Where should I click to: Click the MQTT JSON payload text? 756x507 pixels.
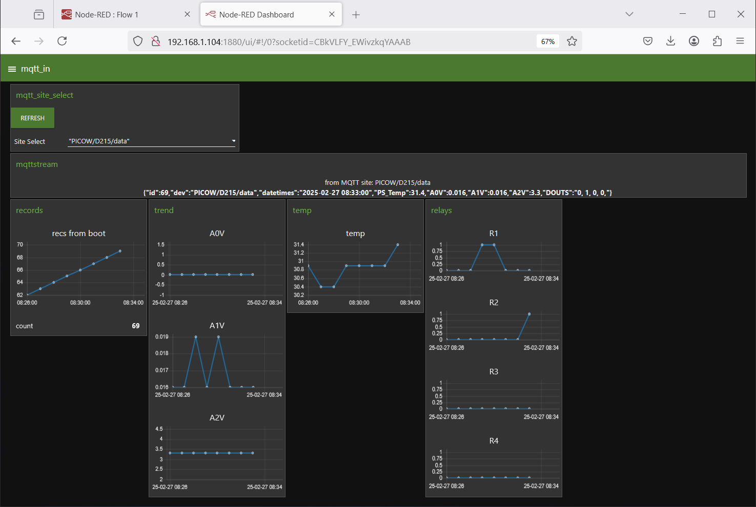pyautogui.click(x=378, y=193)
